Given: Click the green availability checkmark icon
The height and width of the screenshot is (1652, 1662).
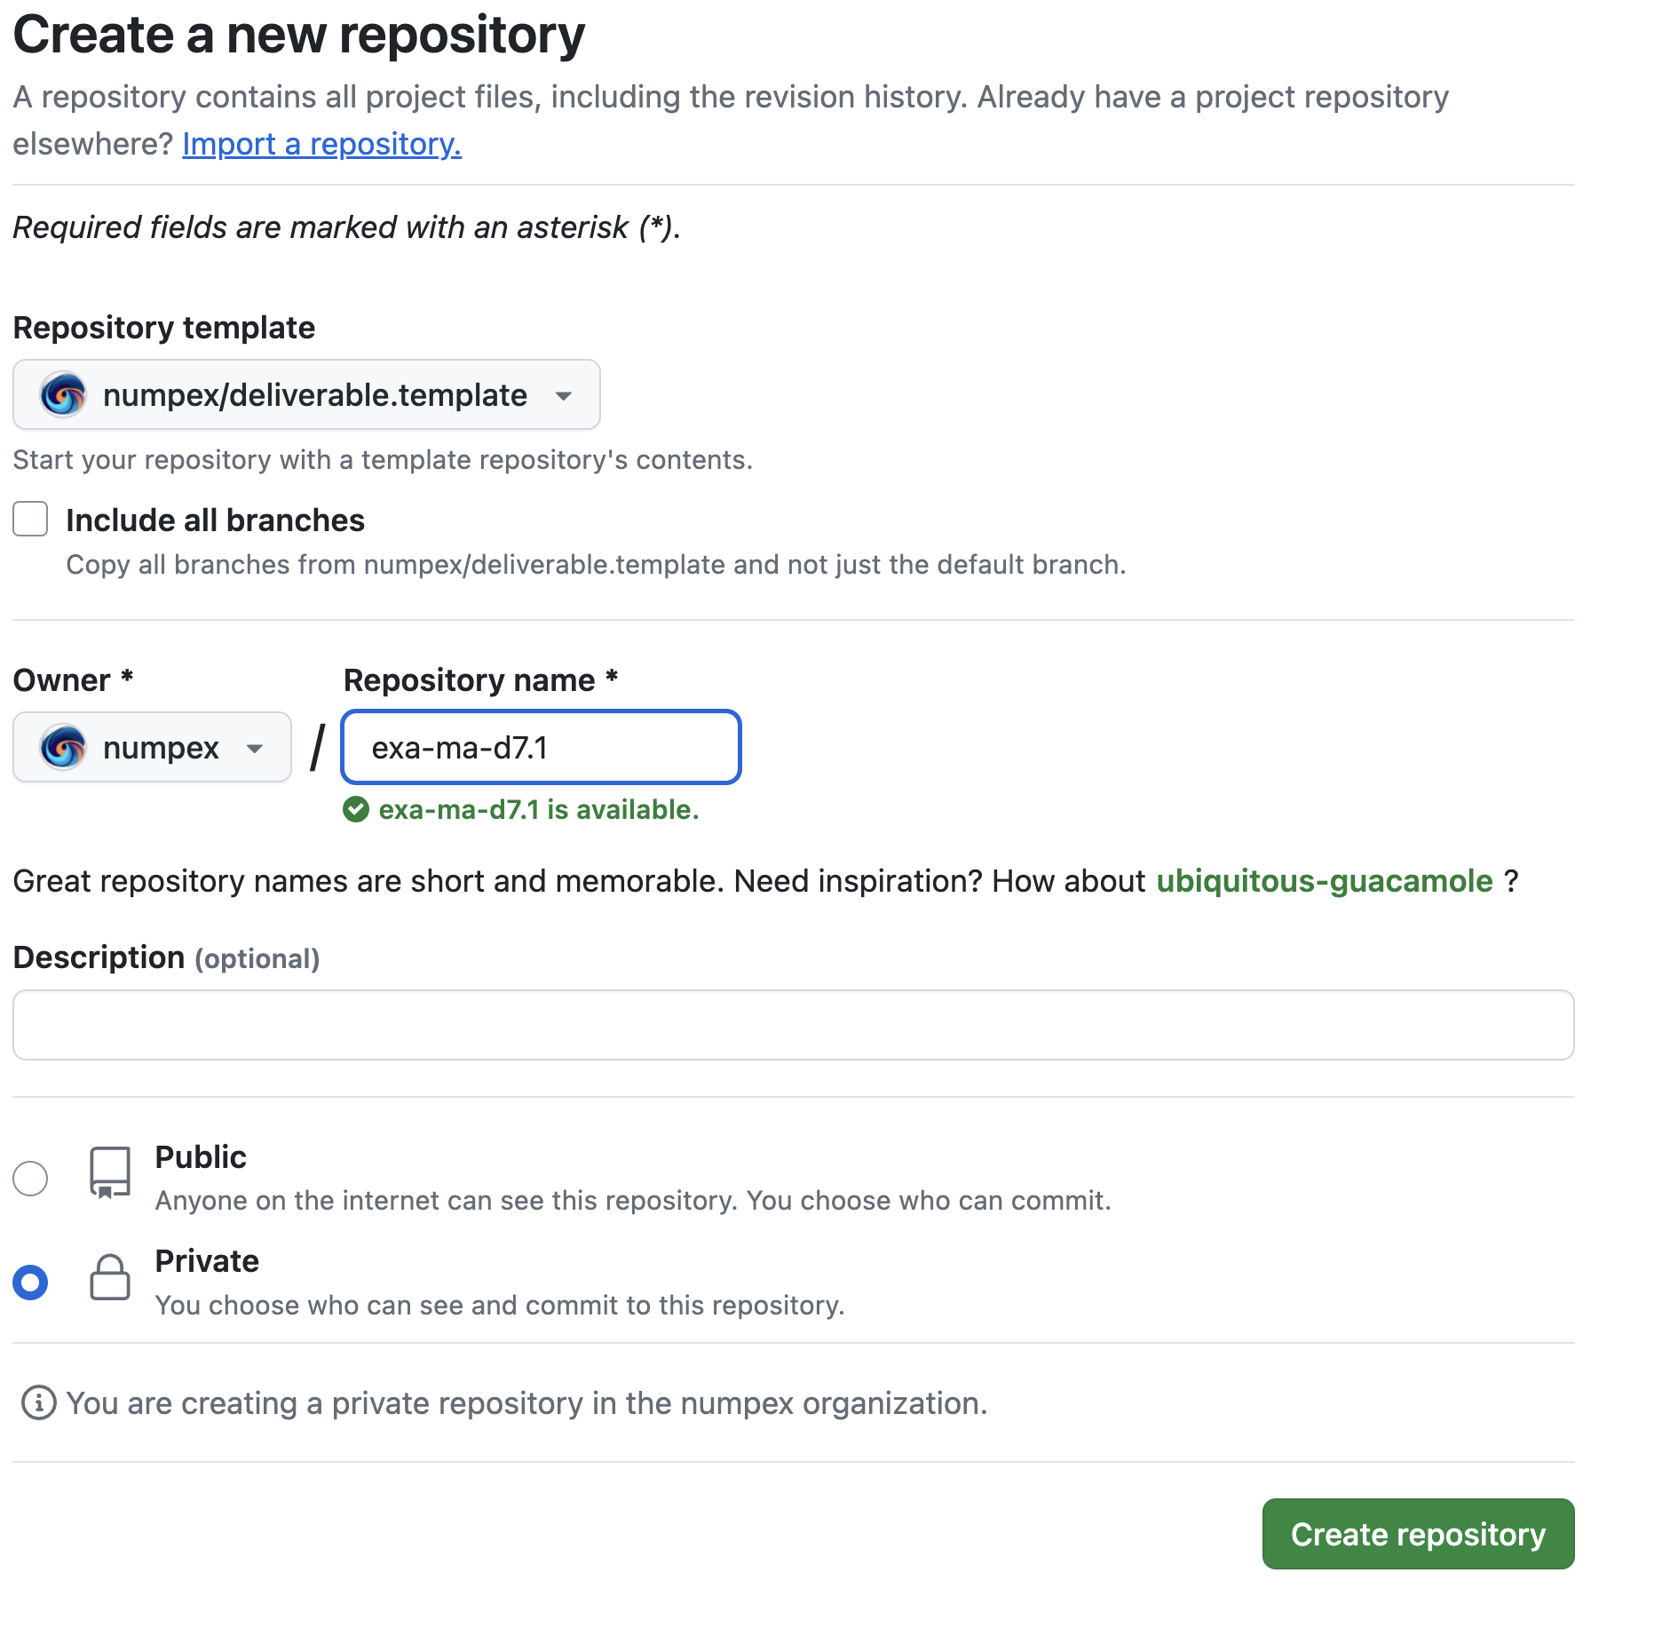Looking at the screenshot, I should click(356, 810).
